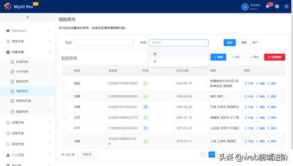Delete the row dated 1997-08-29
293x166 pixels.
pos(271,107)
